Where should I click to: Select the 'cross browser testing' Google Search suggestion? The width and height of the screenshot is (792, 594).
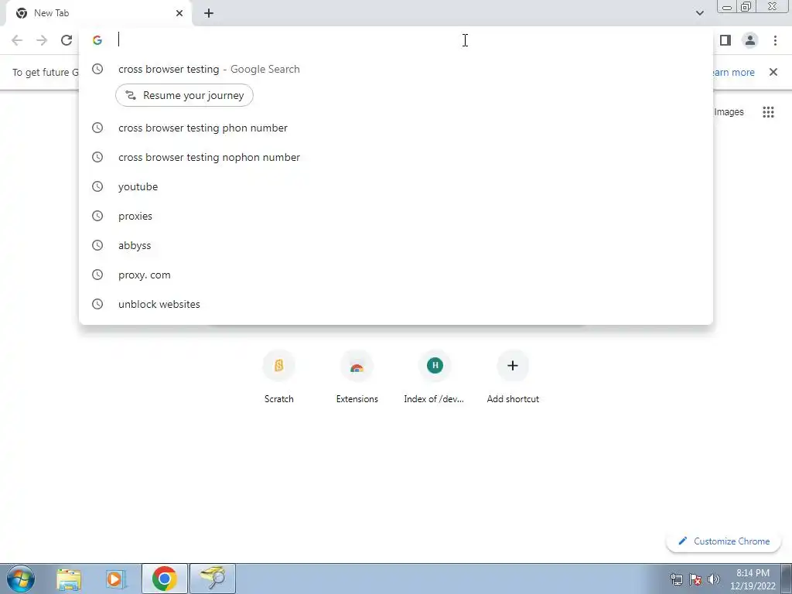click(396, 69)
